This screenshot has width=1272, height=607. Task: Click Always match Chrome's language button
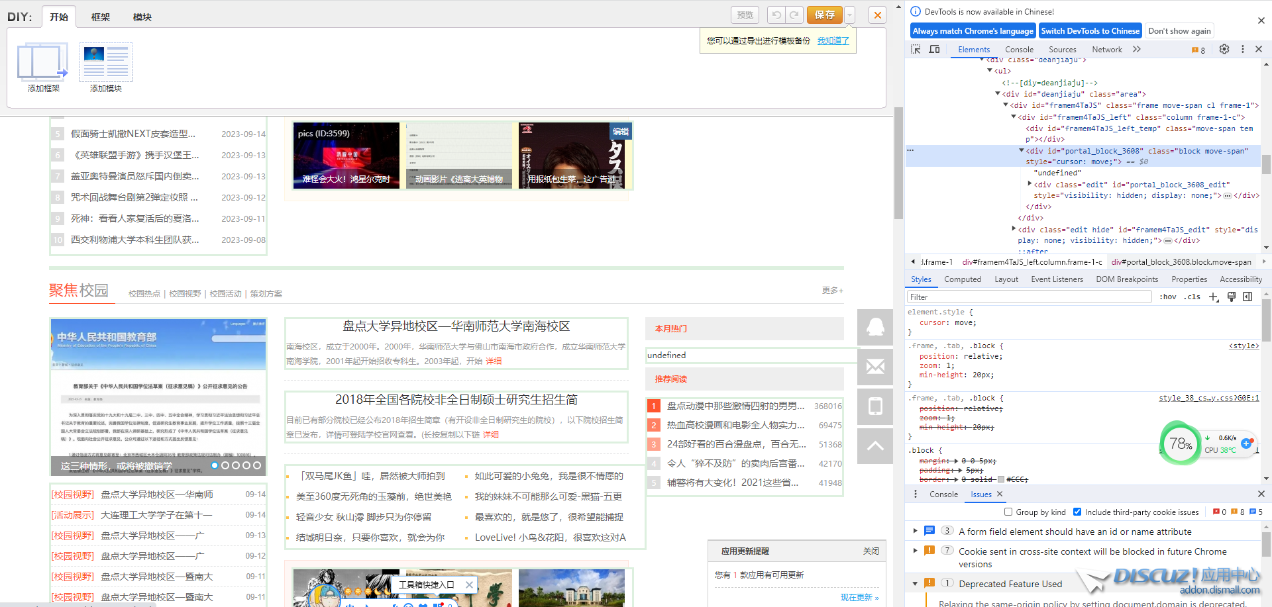(x=973, y=30)
